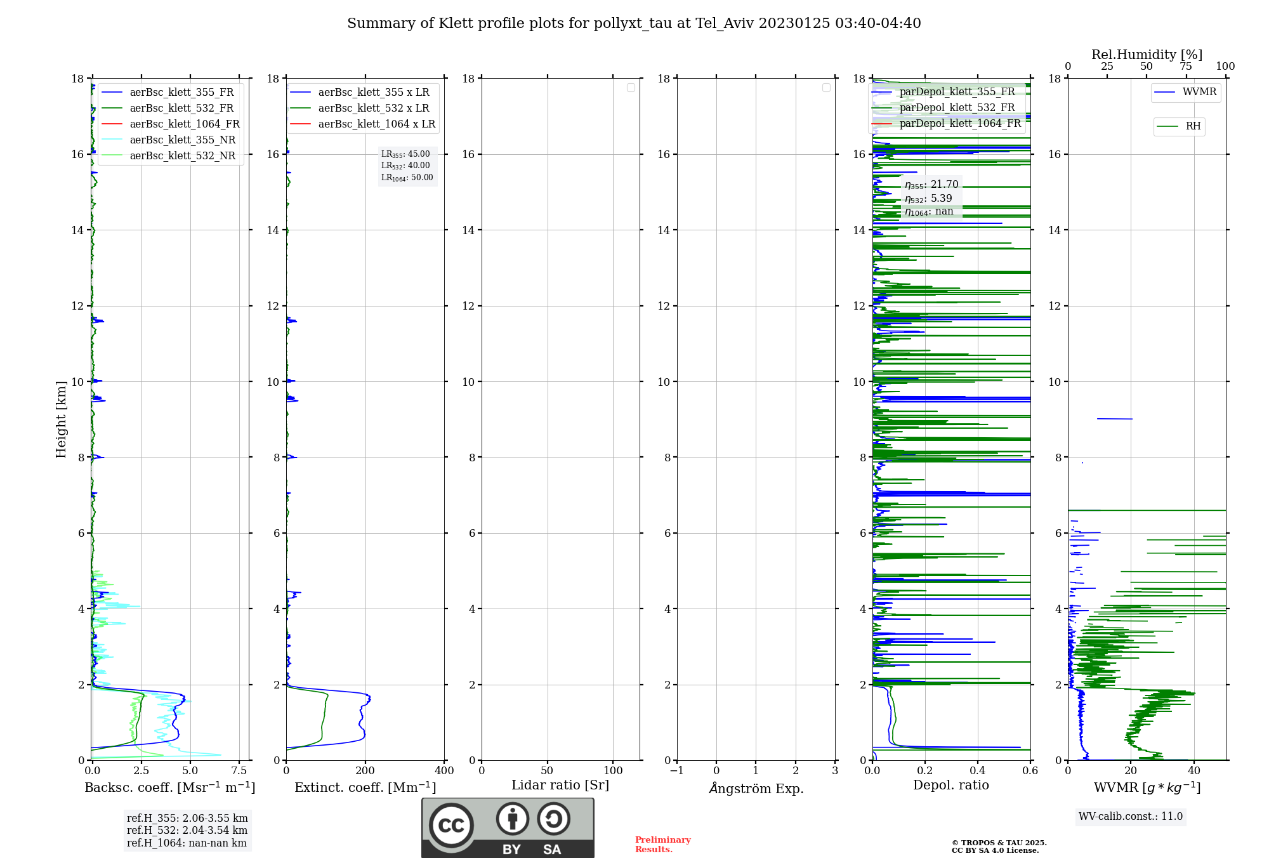Click the LR355: 45.00 value

pyautogui.click(x=405, y=154)
